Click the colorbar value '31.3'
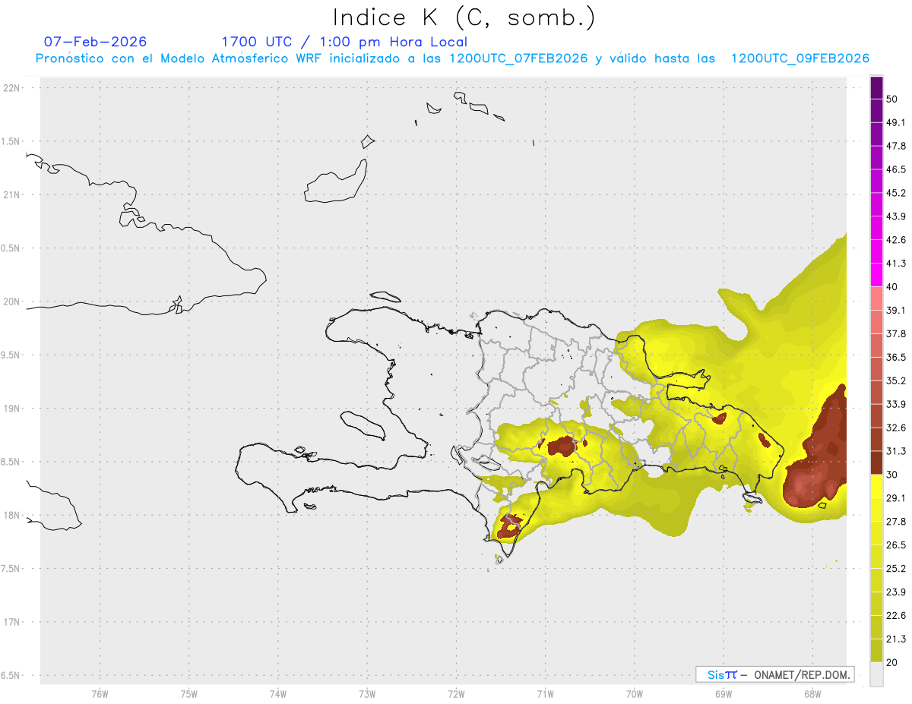Viewport: 912px width, 704px height. point(896,451)
